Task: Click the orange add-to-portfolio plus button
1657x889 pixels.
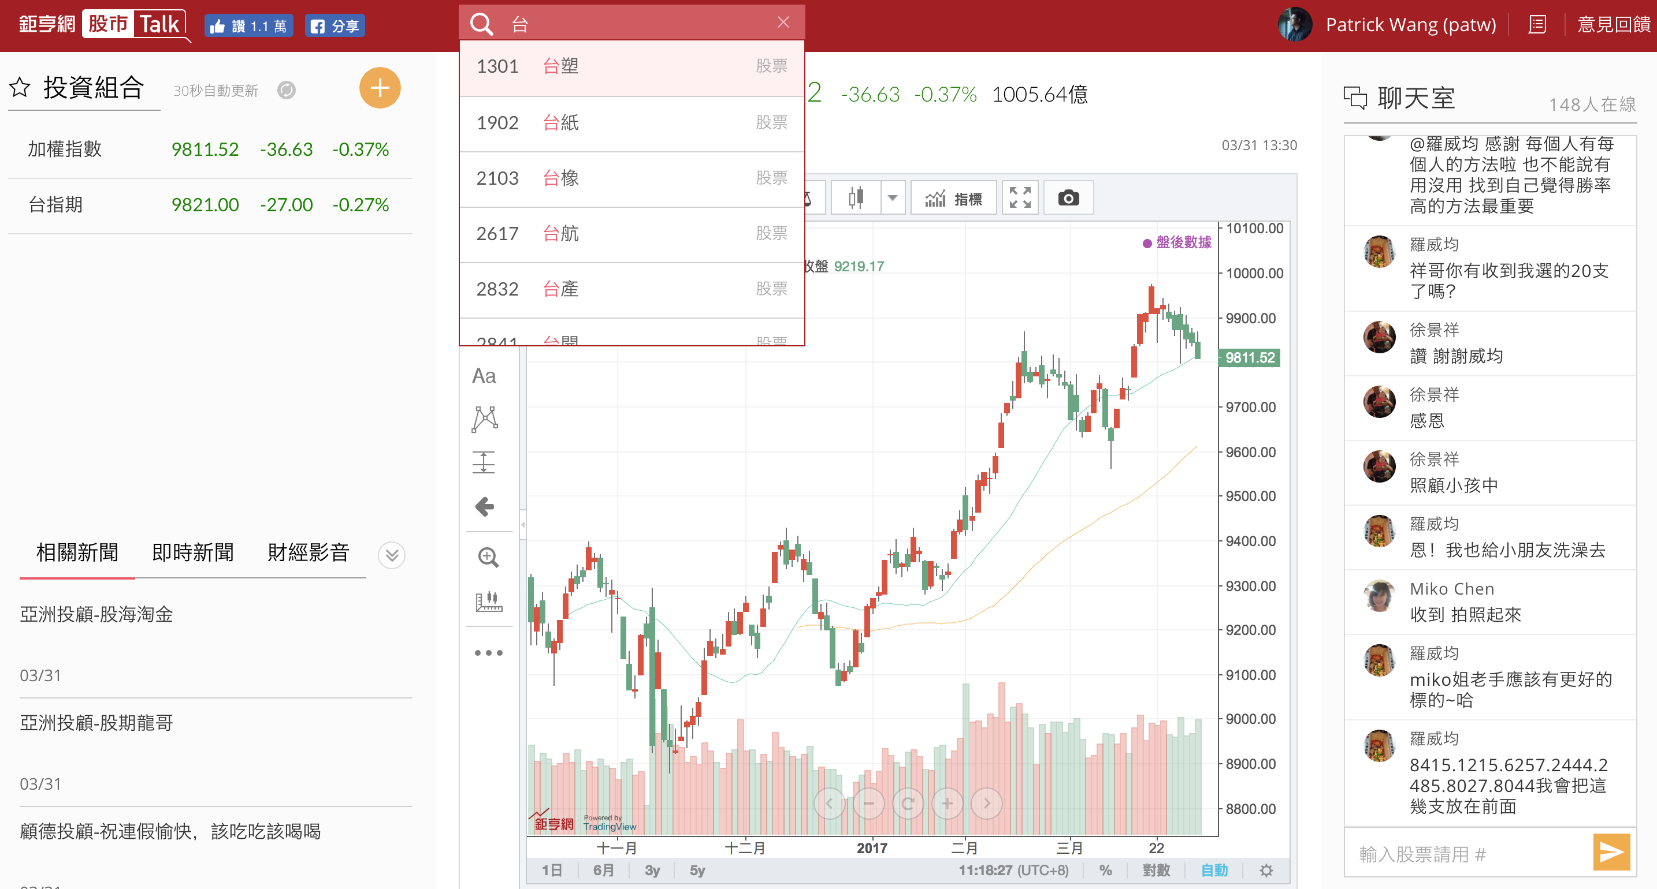Action: [380, 88]
